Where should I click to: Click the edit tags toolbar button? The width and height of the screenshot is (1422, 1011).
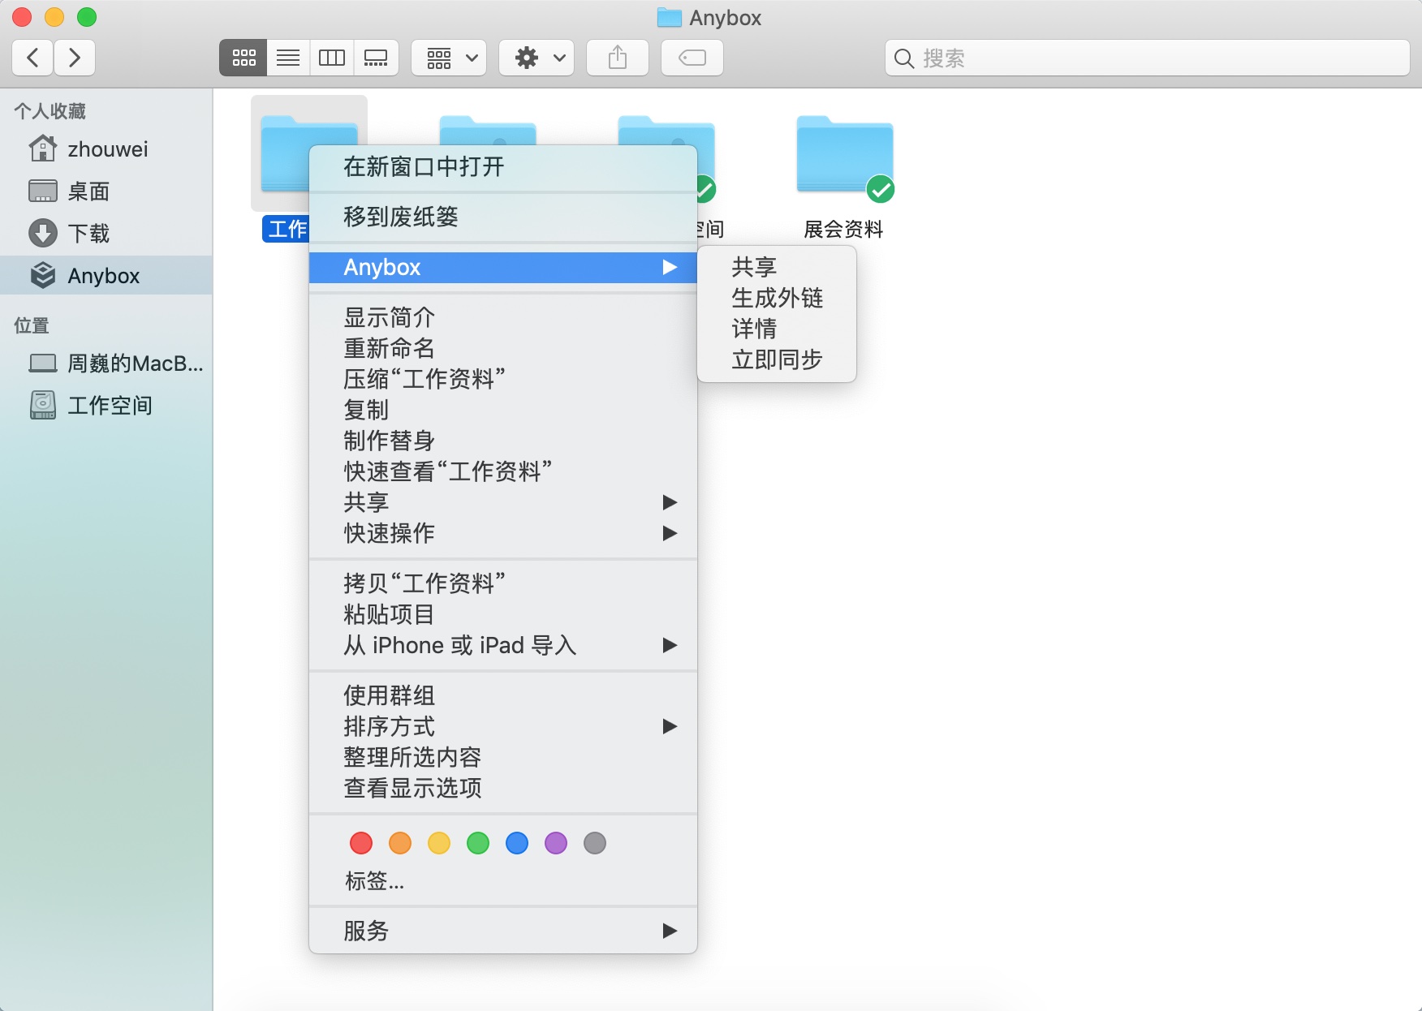[x=692, y=58]
